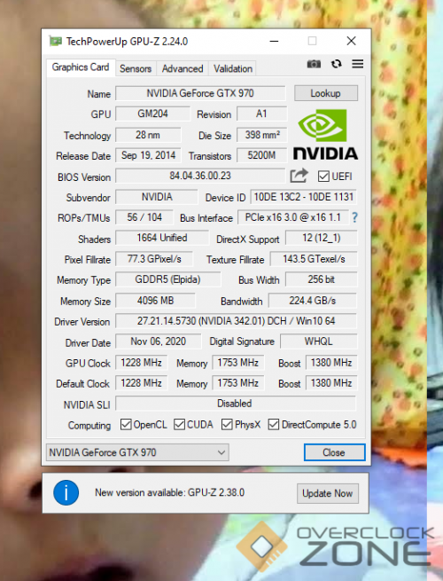Click the NVIDIA logo image
This screenshot has height=581, width=443.
coord(325,135)
